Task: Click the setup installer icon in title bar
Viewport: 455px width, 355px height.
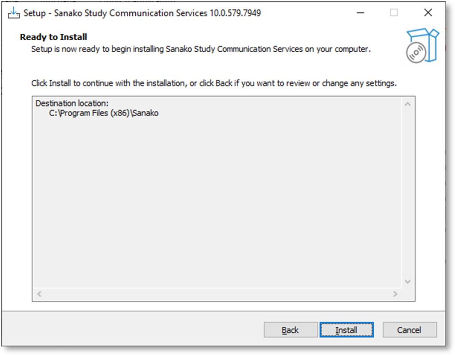Action: [x=14, y=13]
